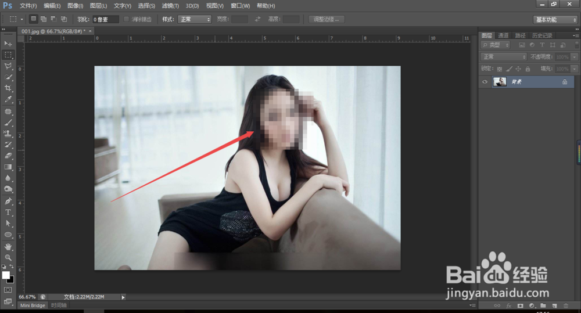Open marquee tool preset picker arrow

coord(22,19)
